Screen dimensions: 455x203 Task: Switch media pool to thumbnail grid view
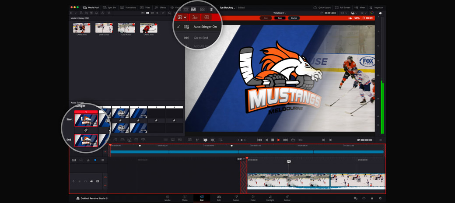coord(147,13)
